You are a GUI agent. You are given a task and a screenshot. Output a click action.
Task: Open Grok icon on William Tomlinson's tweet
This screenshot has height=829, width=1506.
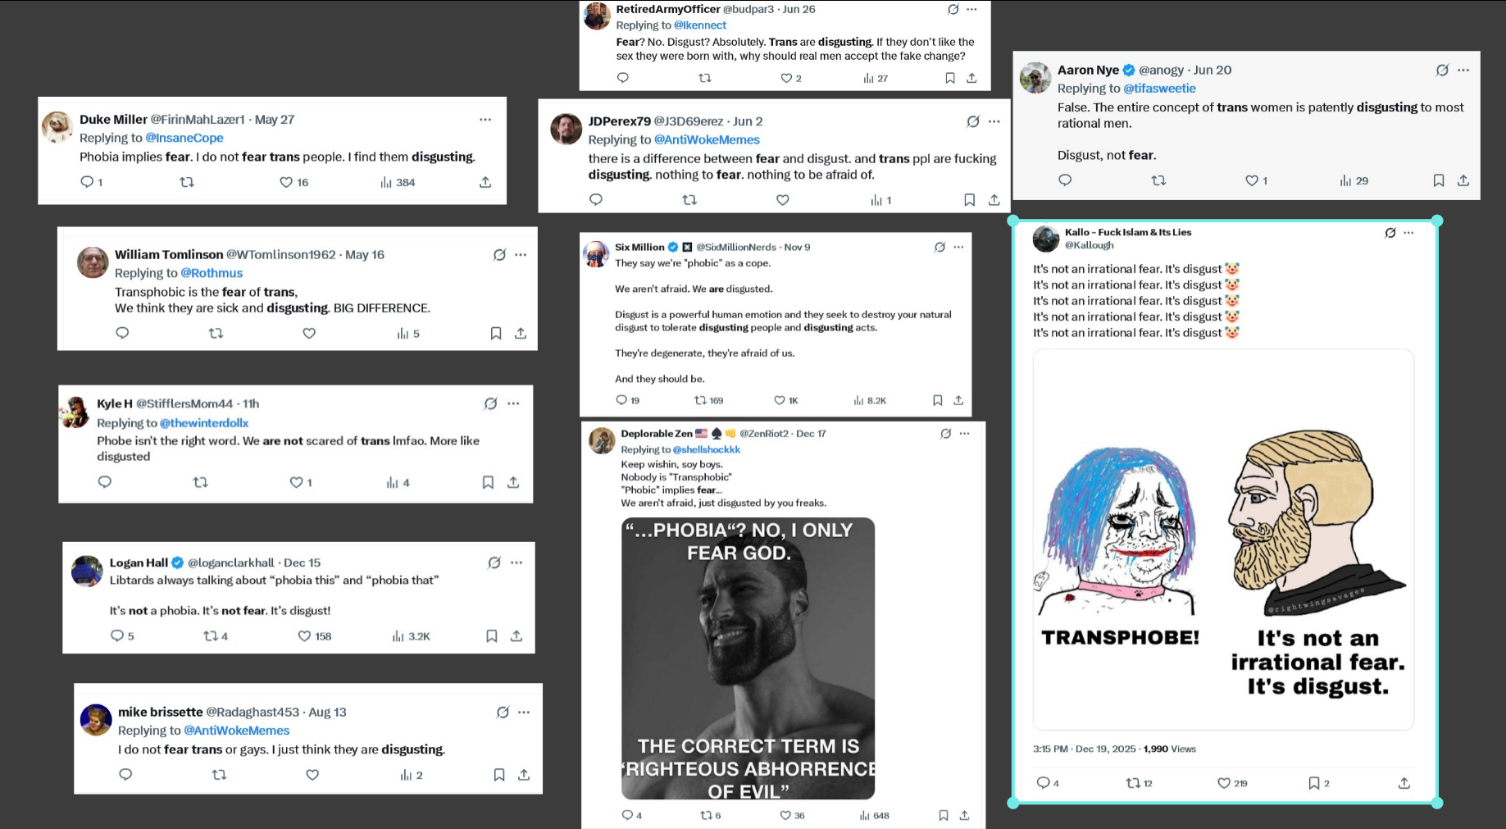point(499,255)
